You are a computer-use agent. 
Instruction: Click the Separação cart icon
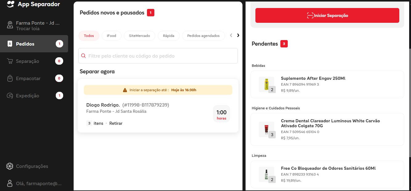pyautogui.click(x=10, y=61)
